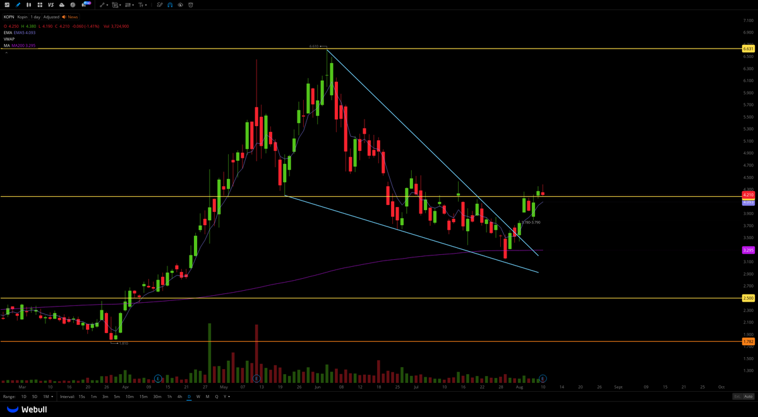Click the Webull logo

pos(27,409)
